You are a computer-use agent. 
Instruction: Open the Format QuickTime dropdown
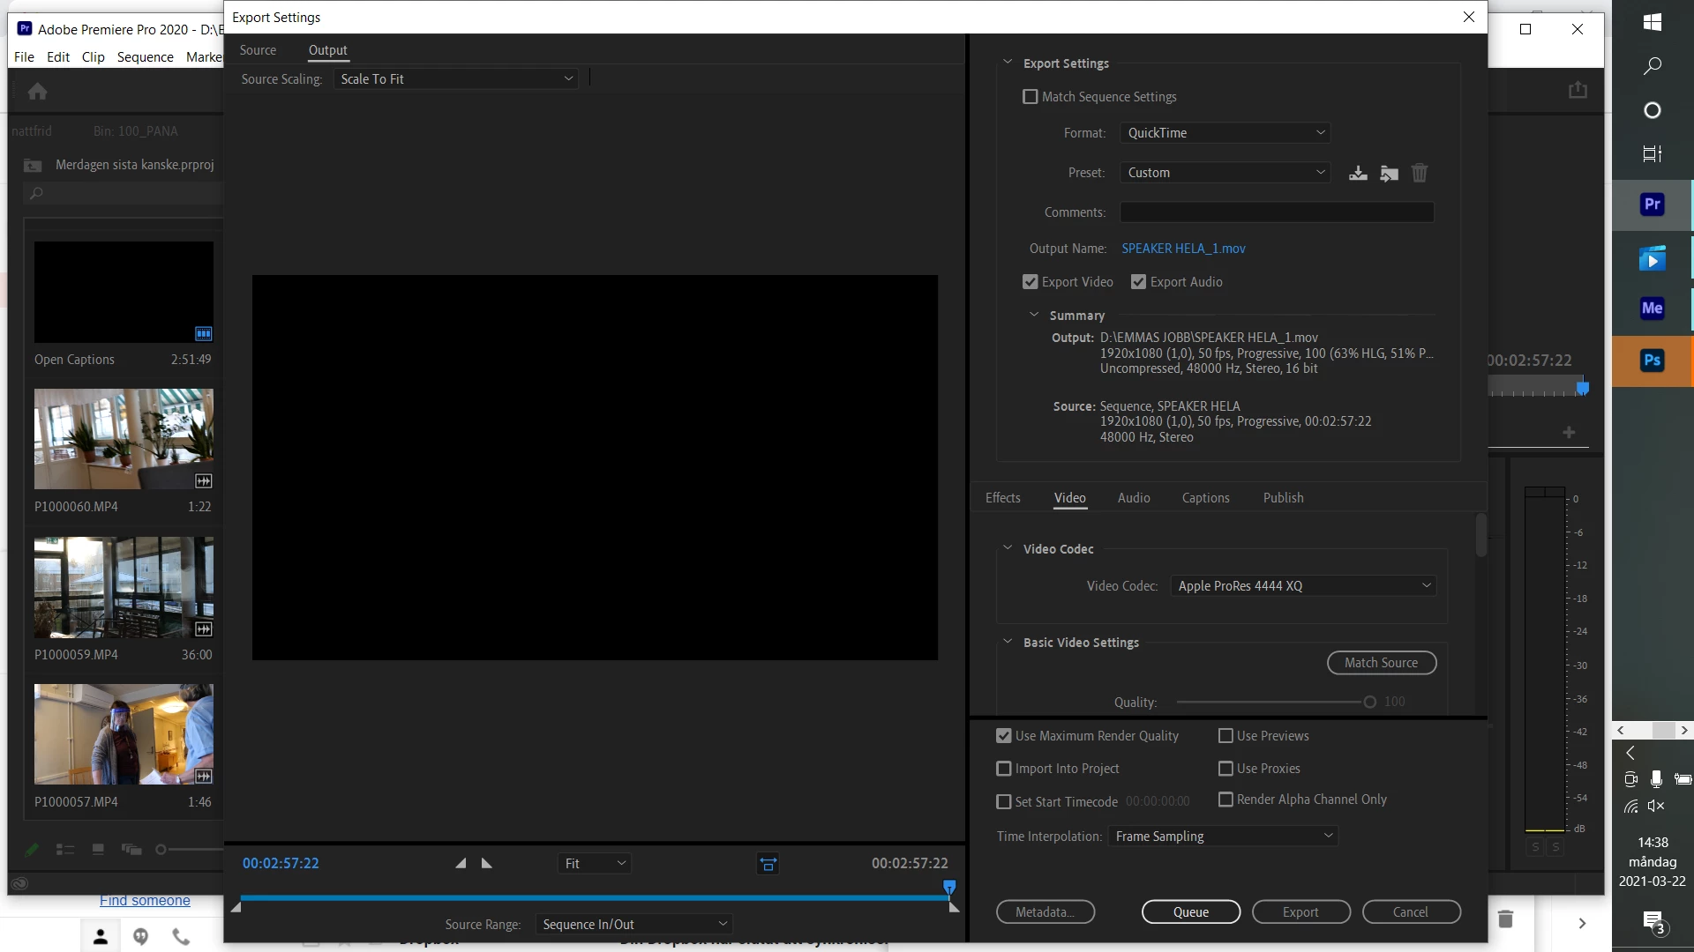[x=1225, y=133]
